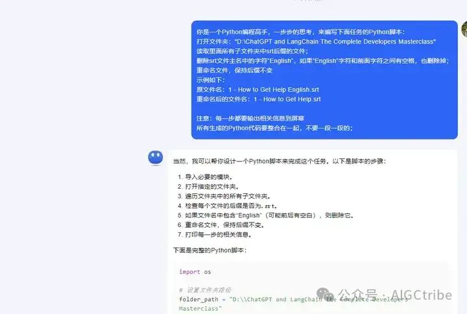Viewport: 467px width, 314px height.
Task: Click the WeChat logo in the watermark
Action: (x=325, y=295)
